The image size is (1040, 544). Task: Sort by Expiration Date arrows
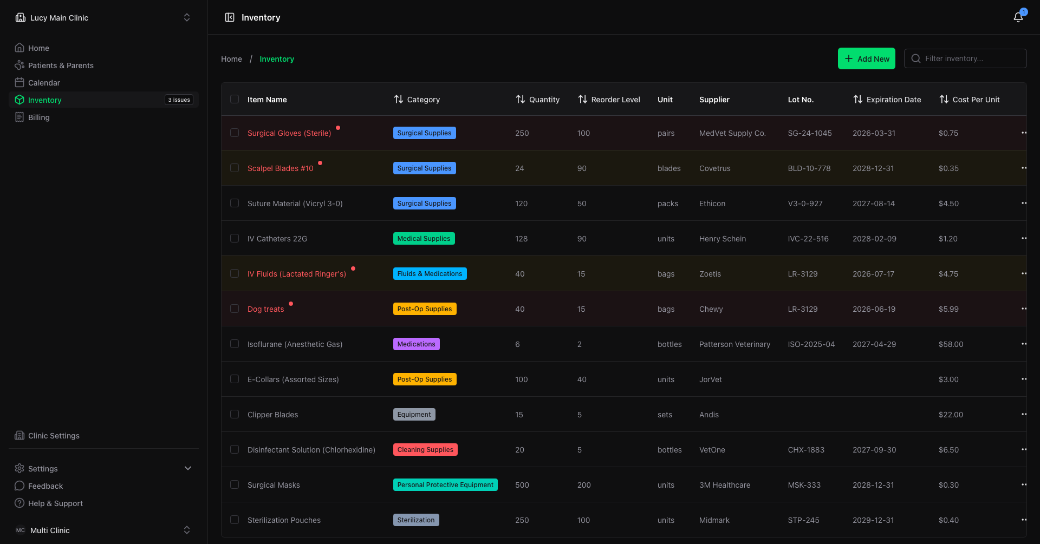(858, 99)
